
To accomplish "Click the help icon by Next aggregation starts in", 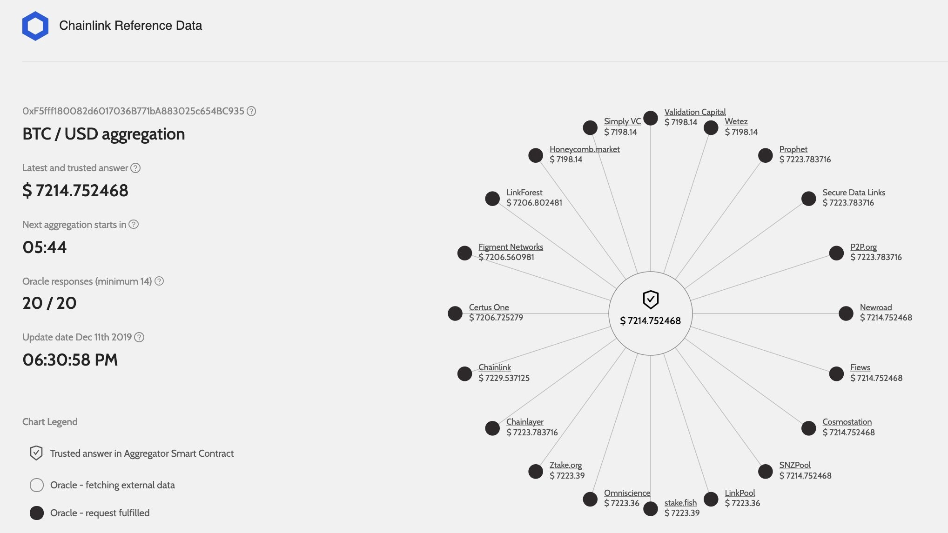I will [134, 225].
